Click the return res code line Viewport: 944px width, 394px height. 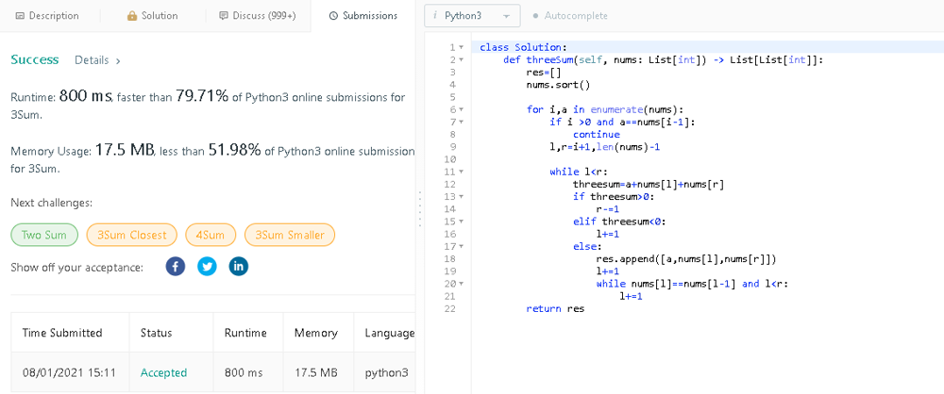click(556, 308)
